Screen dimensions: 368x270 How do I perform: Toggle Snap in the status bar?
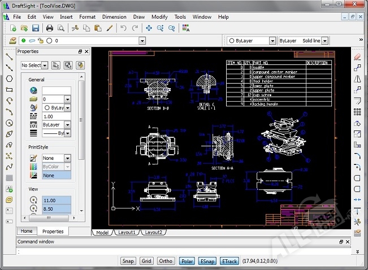pyautogui.click(x=128, y=261)
